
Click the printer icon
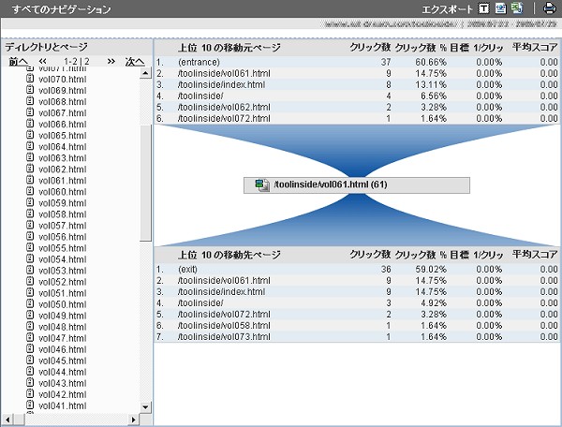tap(549, 8)
